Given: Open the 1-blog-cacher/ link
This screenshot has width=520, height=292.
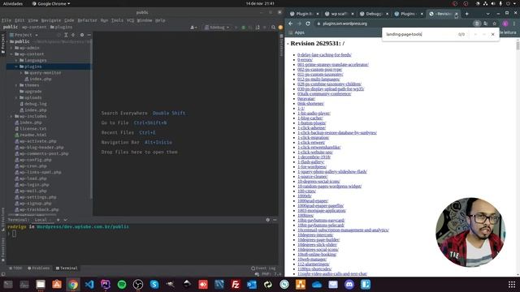Looking at the screenshot, I should pyautogui.click(x=310, y=118).
